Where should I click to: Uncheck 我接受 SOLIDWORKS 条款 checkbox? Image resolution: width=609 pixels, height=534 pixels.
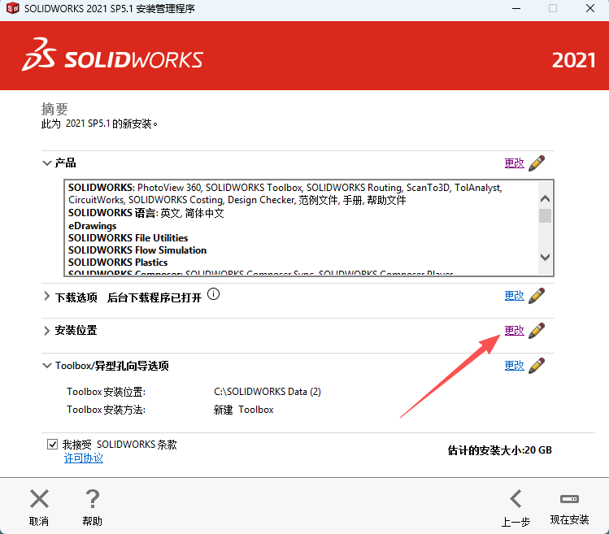click(x=52, y=444)
